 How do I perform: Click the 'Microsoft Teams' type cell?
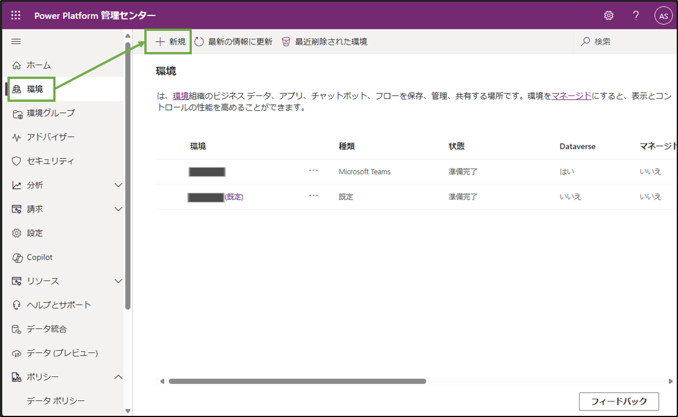365,172
